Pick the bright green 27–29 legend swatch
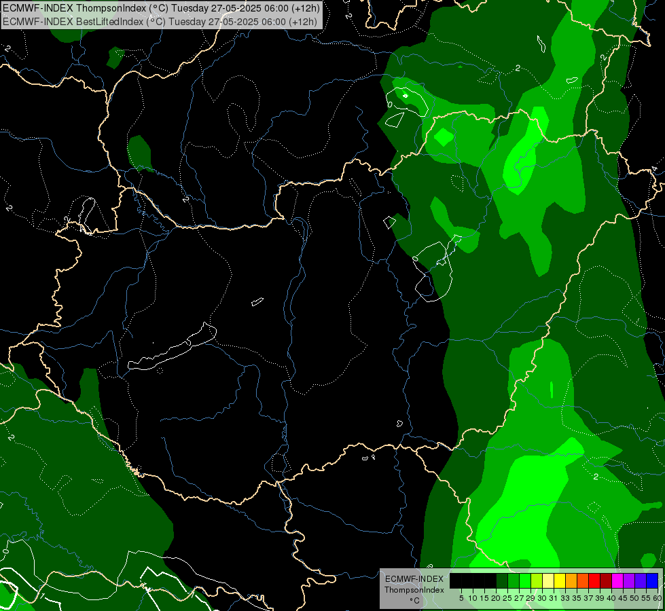Viewport: 665px width, 611px height. (525, 580)
